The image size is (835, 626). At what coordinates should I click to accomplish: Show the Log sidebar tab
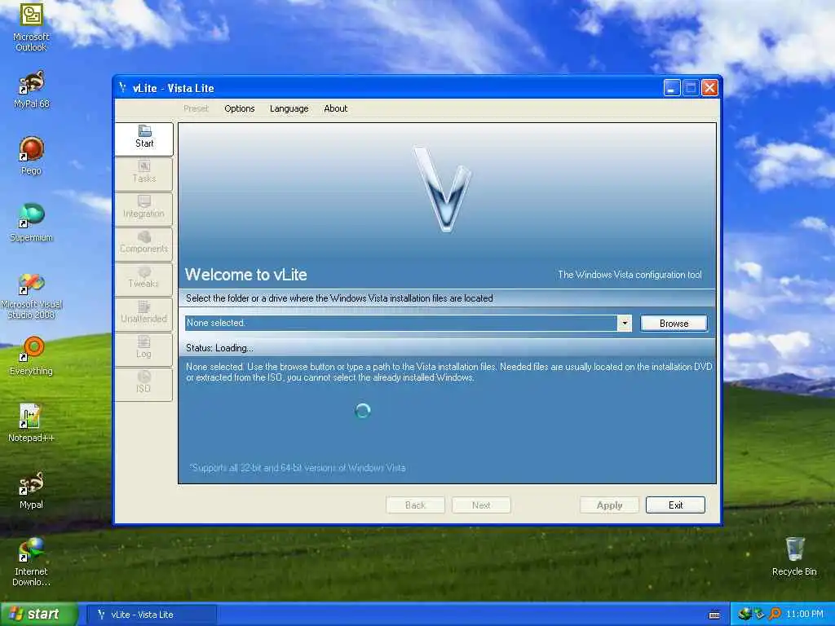144,350
